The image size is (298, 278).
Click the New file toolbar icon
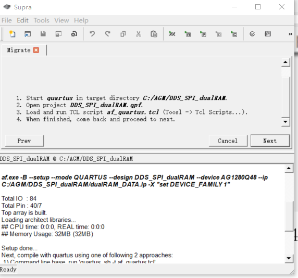(x=13, y=34)
